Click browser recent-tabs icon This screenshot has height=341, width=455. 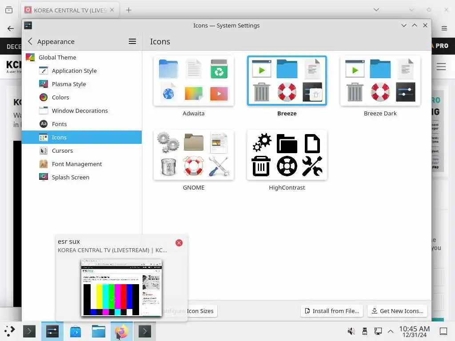coord(9,10)
